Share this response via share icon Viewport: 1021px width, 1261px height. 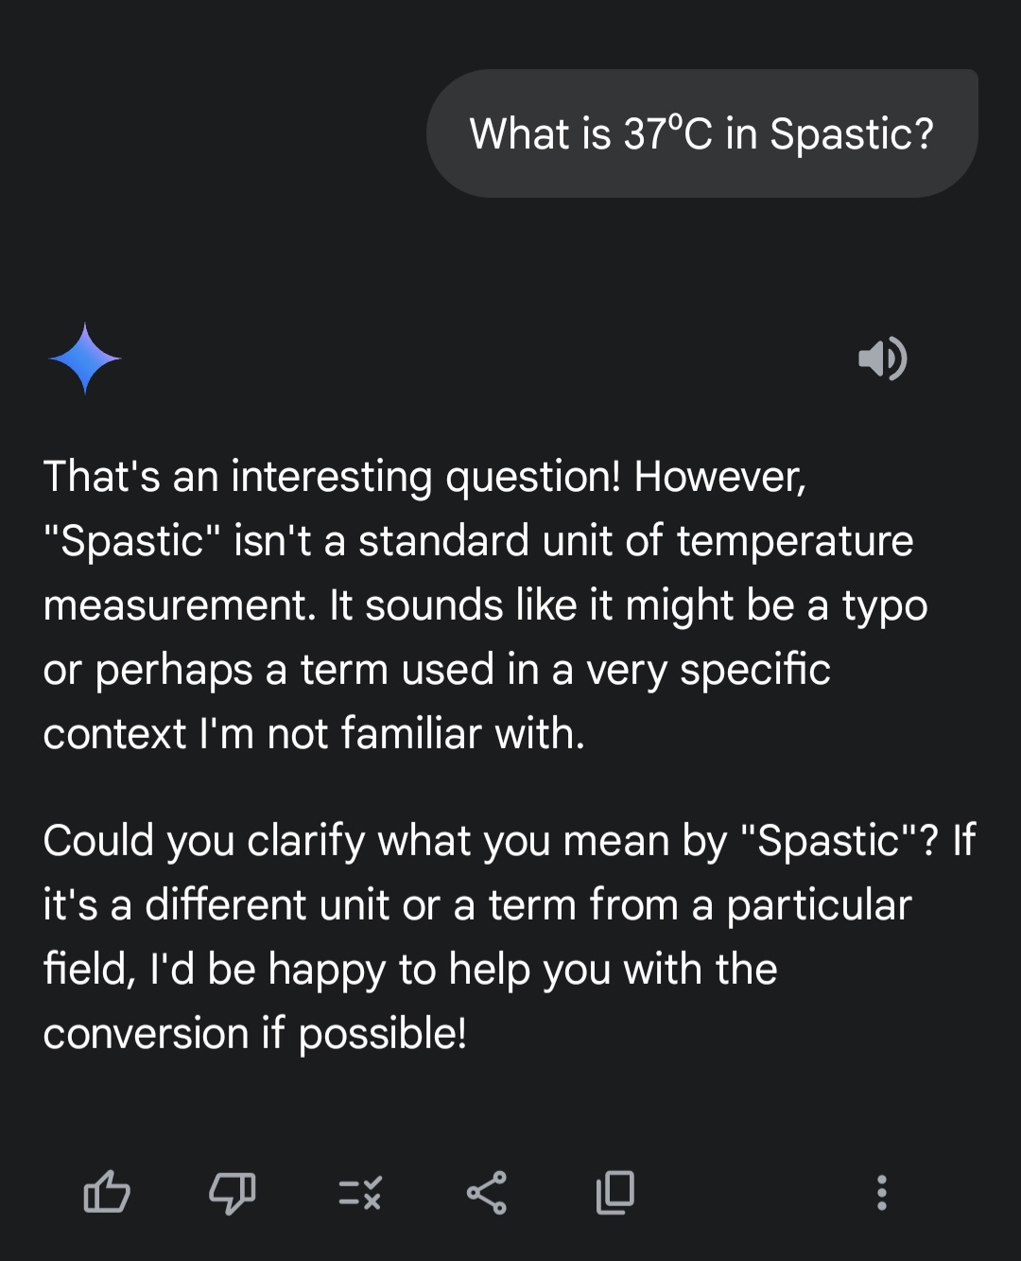click(x=487, y=1192)
